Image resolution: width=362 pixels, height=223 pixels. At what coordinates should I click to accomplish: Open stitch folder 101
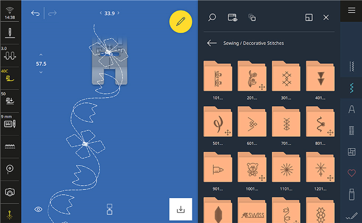(218, 76)
